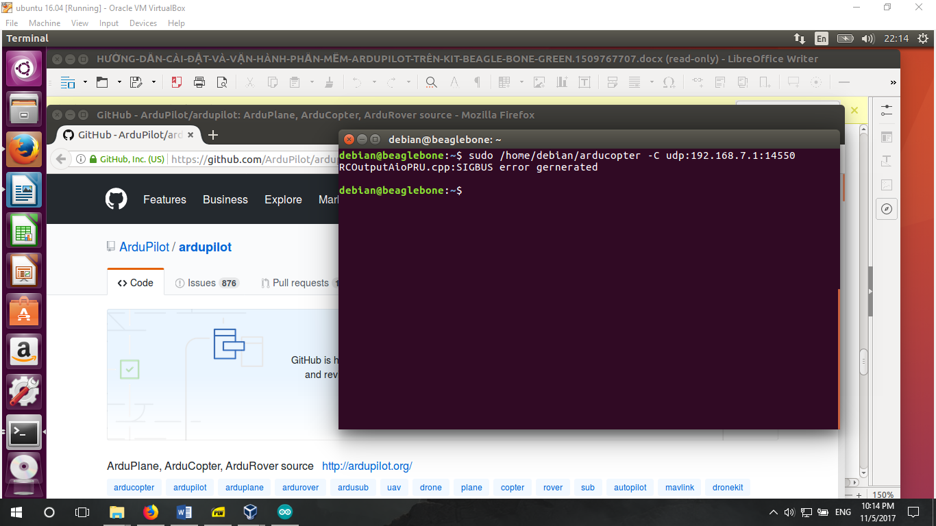
Task: Open the Devices menu in VirtualBox
Action: 143,23
